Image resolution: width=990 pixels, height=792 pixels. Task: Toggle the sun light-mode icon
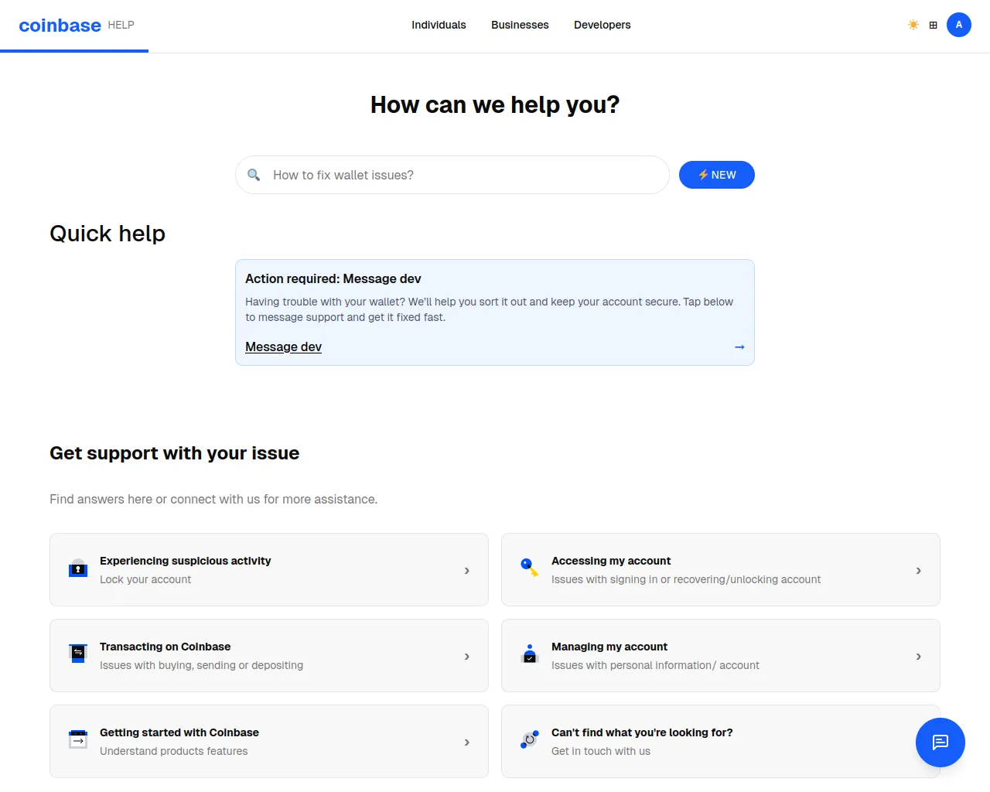(913, 25)
